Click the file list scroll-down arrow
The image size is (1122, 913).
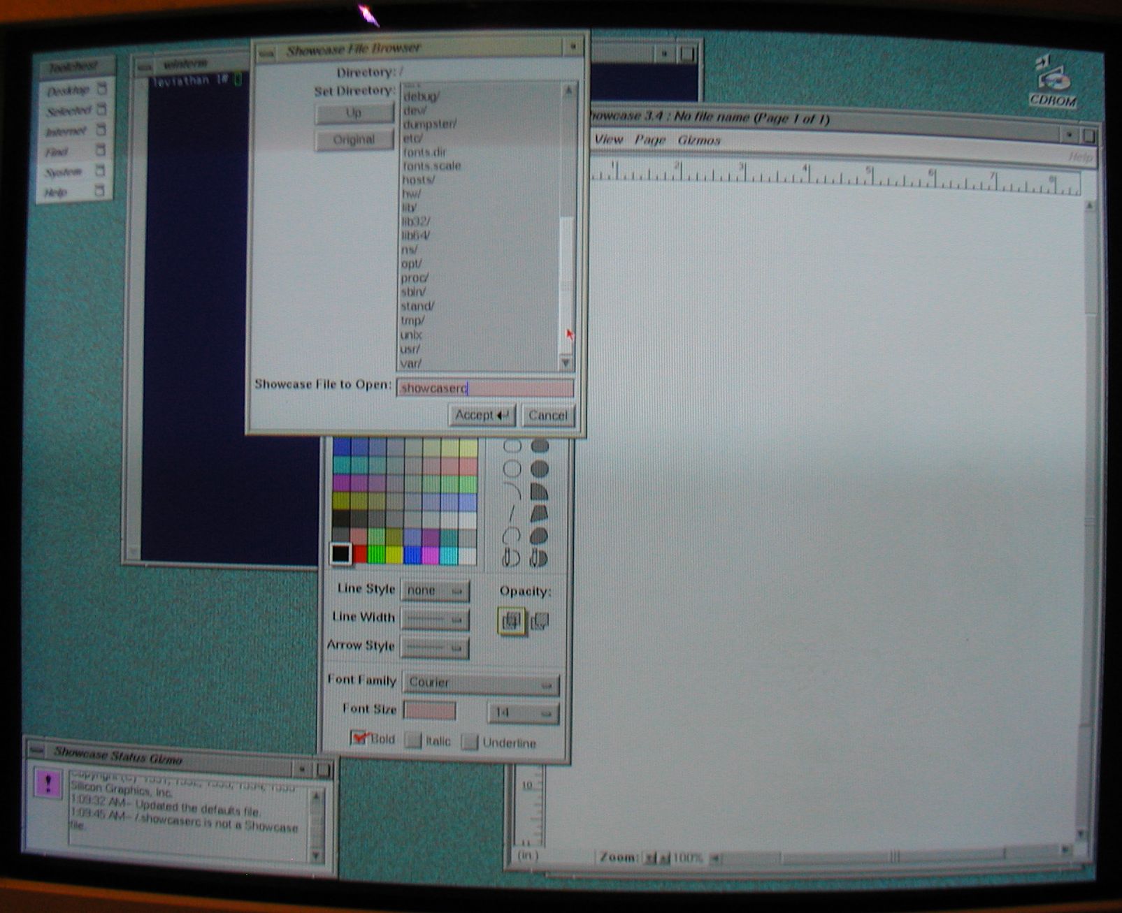point(566,363)
